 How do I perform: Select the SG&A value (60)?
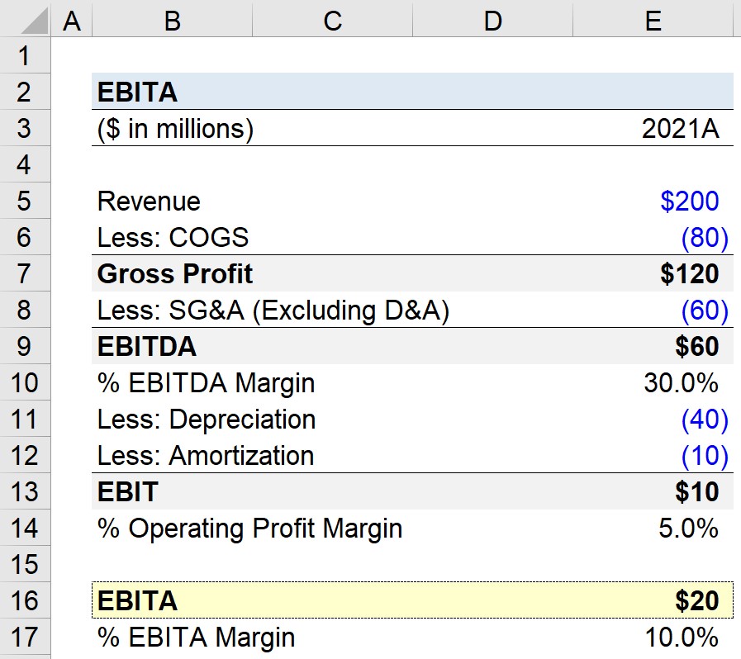(x=653, y=310)
